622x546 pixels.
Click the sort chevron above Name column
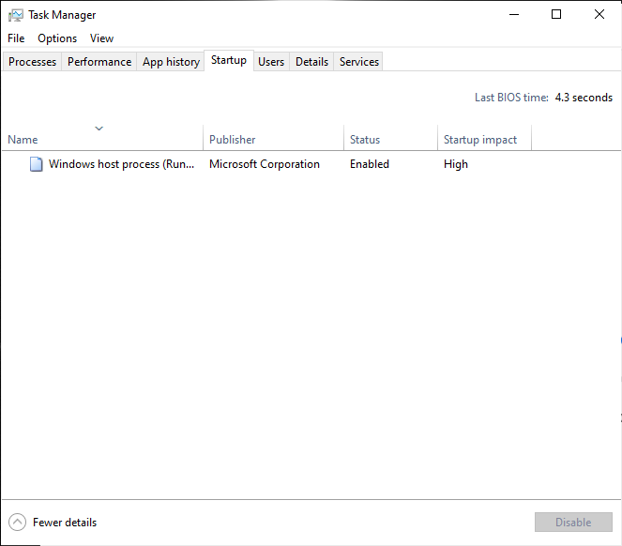tap(99, 129)
